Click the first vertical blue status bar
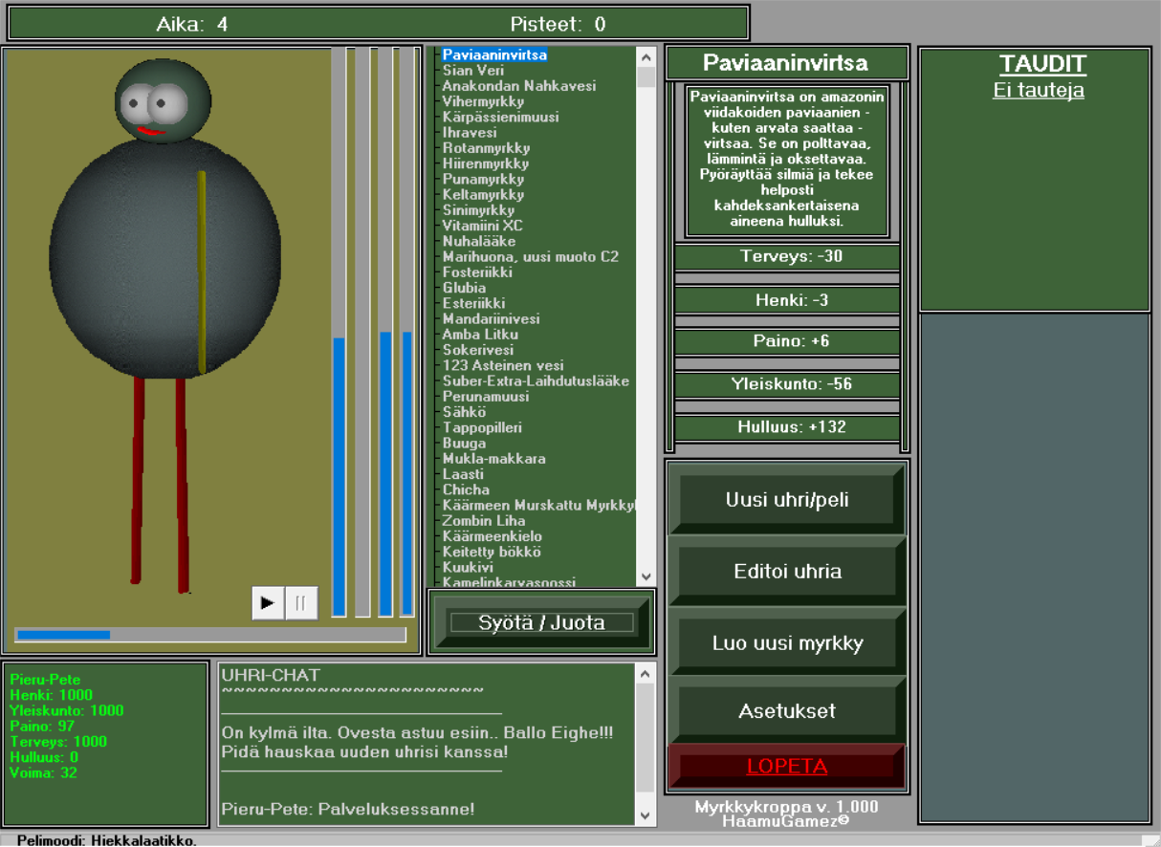 point(339,333)
